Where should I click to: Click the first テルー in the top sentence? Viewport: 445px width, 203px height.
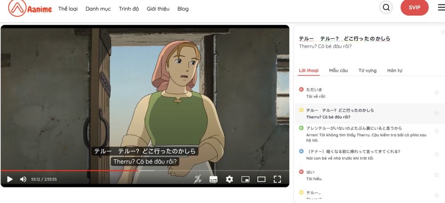(306, 39)
